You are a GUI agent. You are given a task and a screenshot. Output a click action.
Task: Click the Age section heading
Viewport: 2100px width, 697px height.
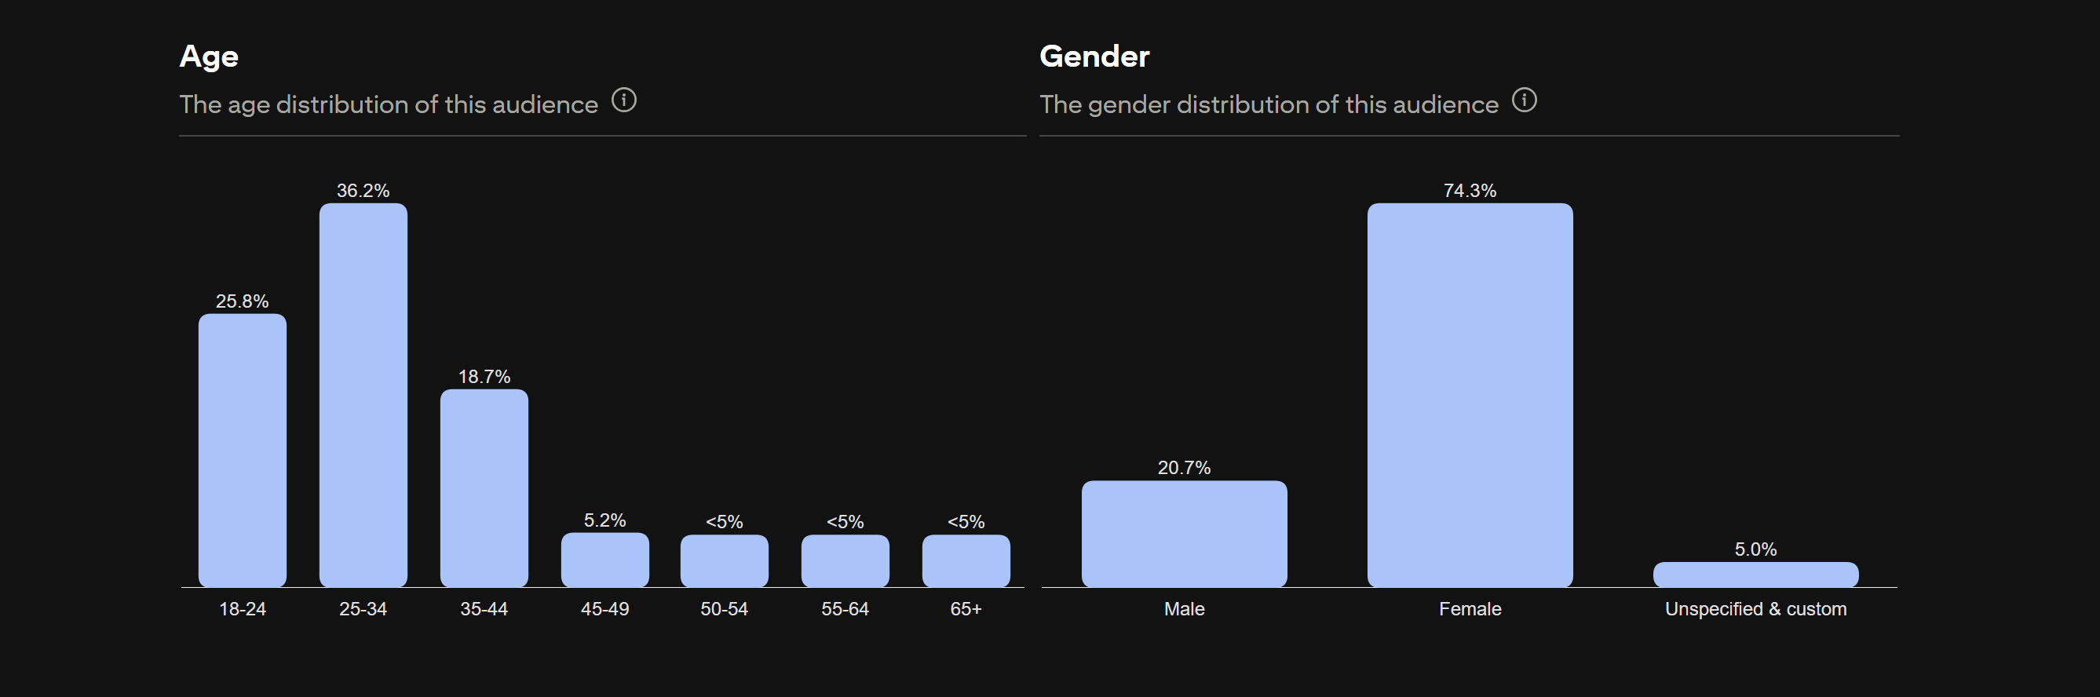click(209, 57)
